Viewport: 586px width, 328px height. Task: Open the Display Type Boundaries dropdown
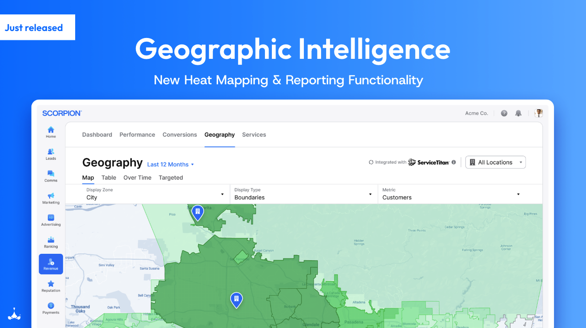click(x=303, y=194)
